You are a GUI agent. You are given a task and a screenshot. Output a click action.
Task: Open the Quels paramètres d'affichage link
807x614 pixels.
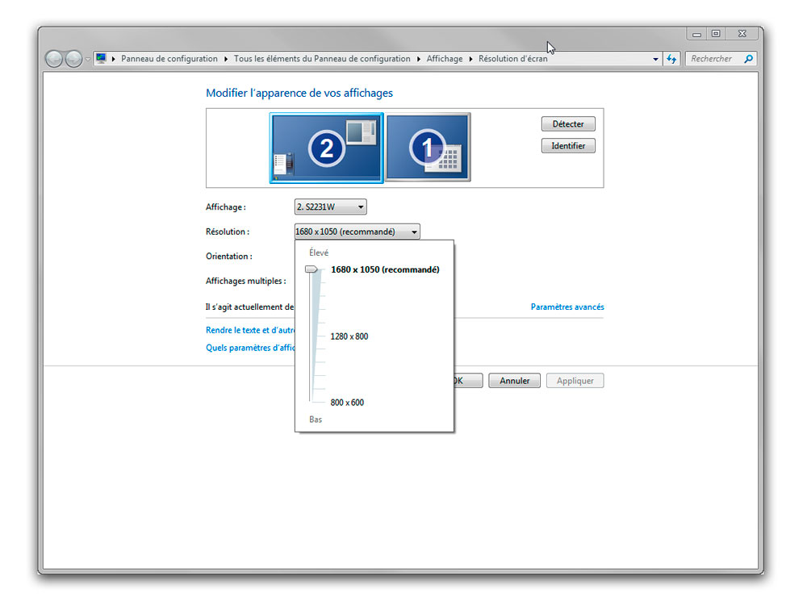click(x=250, y=348)
